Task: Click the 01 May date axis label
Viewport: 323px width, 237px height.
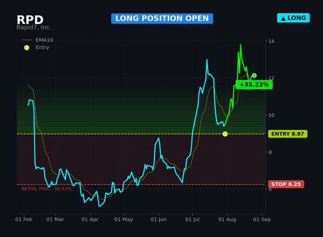Action: pos(123,220)
